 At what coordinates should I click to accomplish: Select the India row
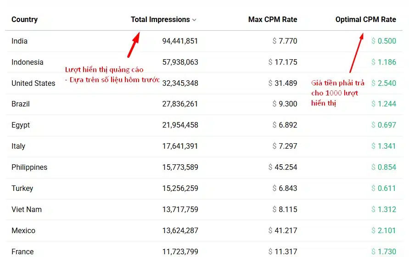point(19,41)
